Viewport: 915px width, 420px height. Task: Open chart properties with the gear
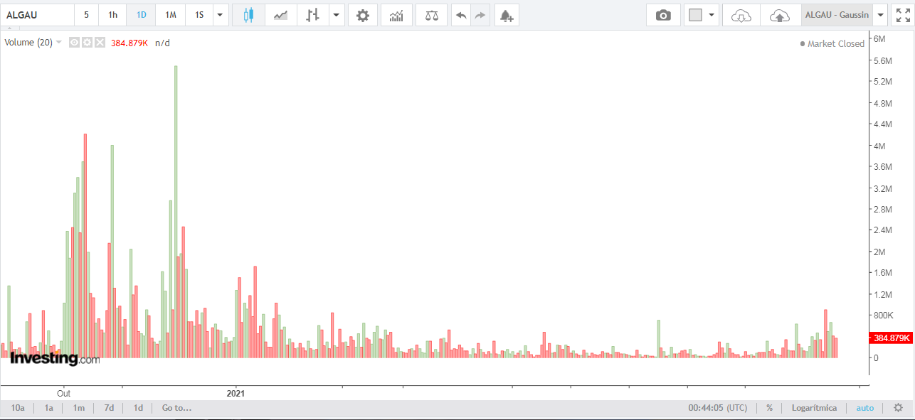coord(363,15)
